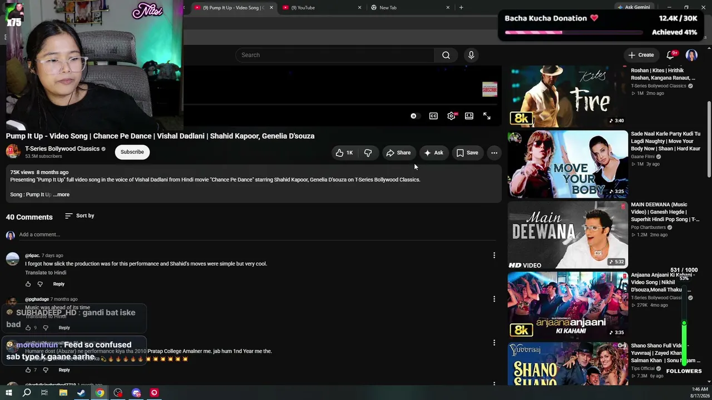712x400 pixels.
Task: Open Windows taskbar search
Action: 27,393
